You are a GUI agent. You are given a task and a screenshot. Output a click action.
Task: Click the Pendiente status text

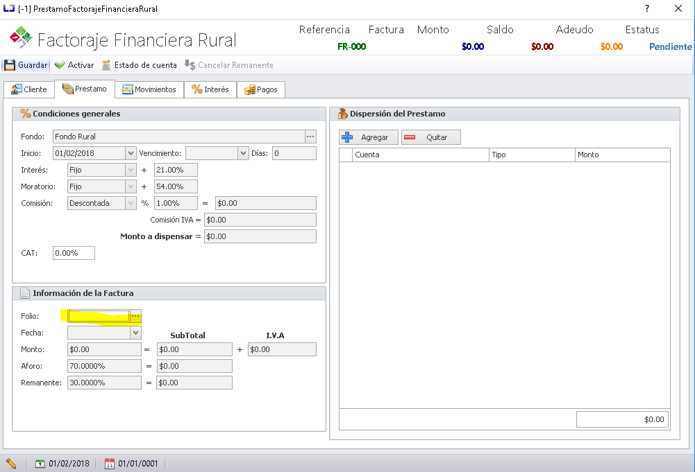tap(671, 46)
